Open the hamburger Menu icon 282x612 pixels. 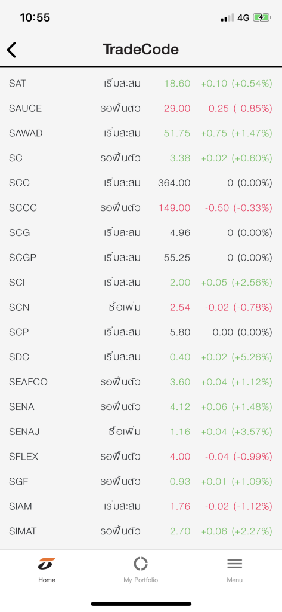(x=234, y=564)
